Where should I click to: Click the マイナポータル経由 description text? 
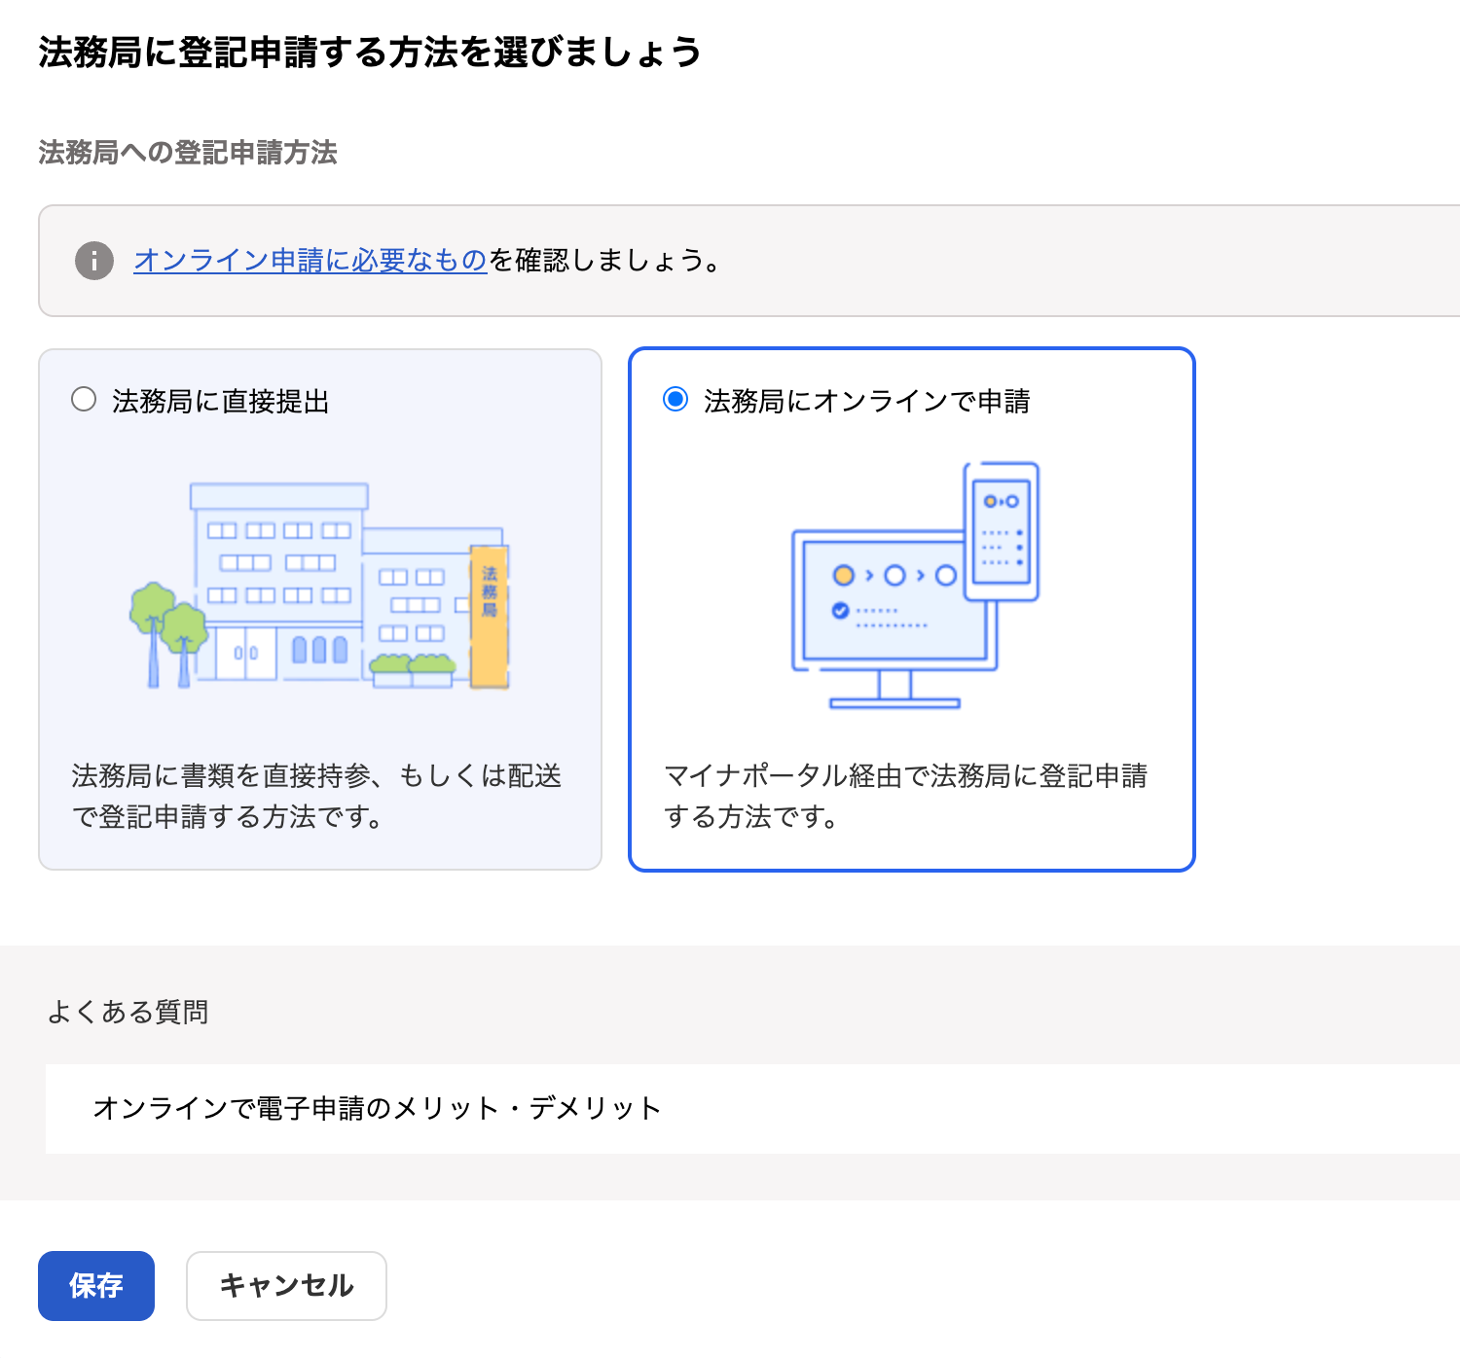(x=905, y=796)
